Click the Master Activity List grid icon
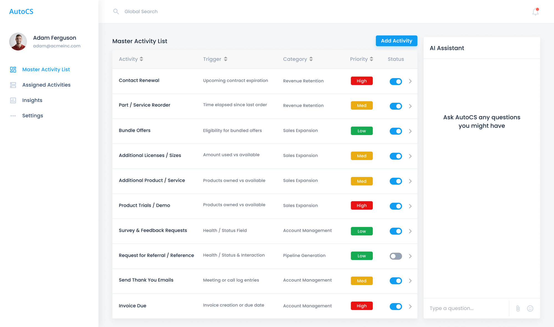554x327 pixels. tap(13, 69)
